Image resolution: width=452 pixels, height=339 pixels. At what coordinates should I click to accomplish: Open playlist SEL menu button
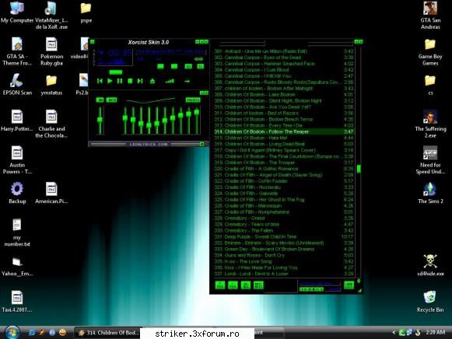click(246, 285)
